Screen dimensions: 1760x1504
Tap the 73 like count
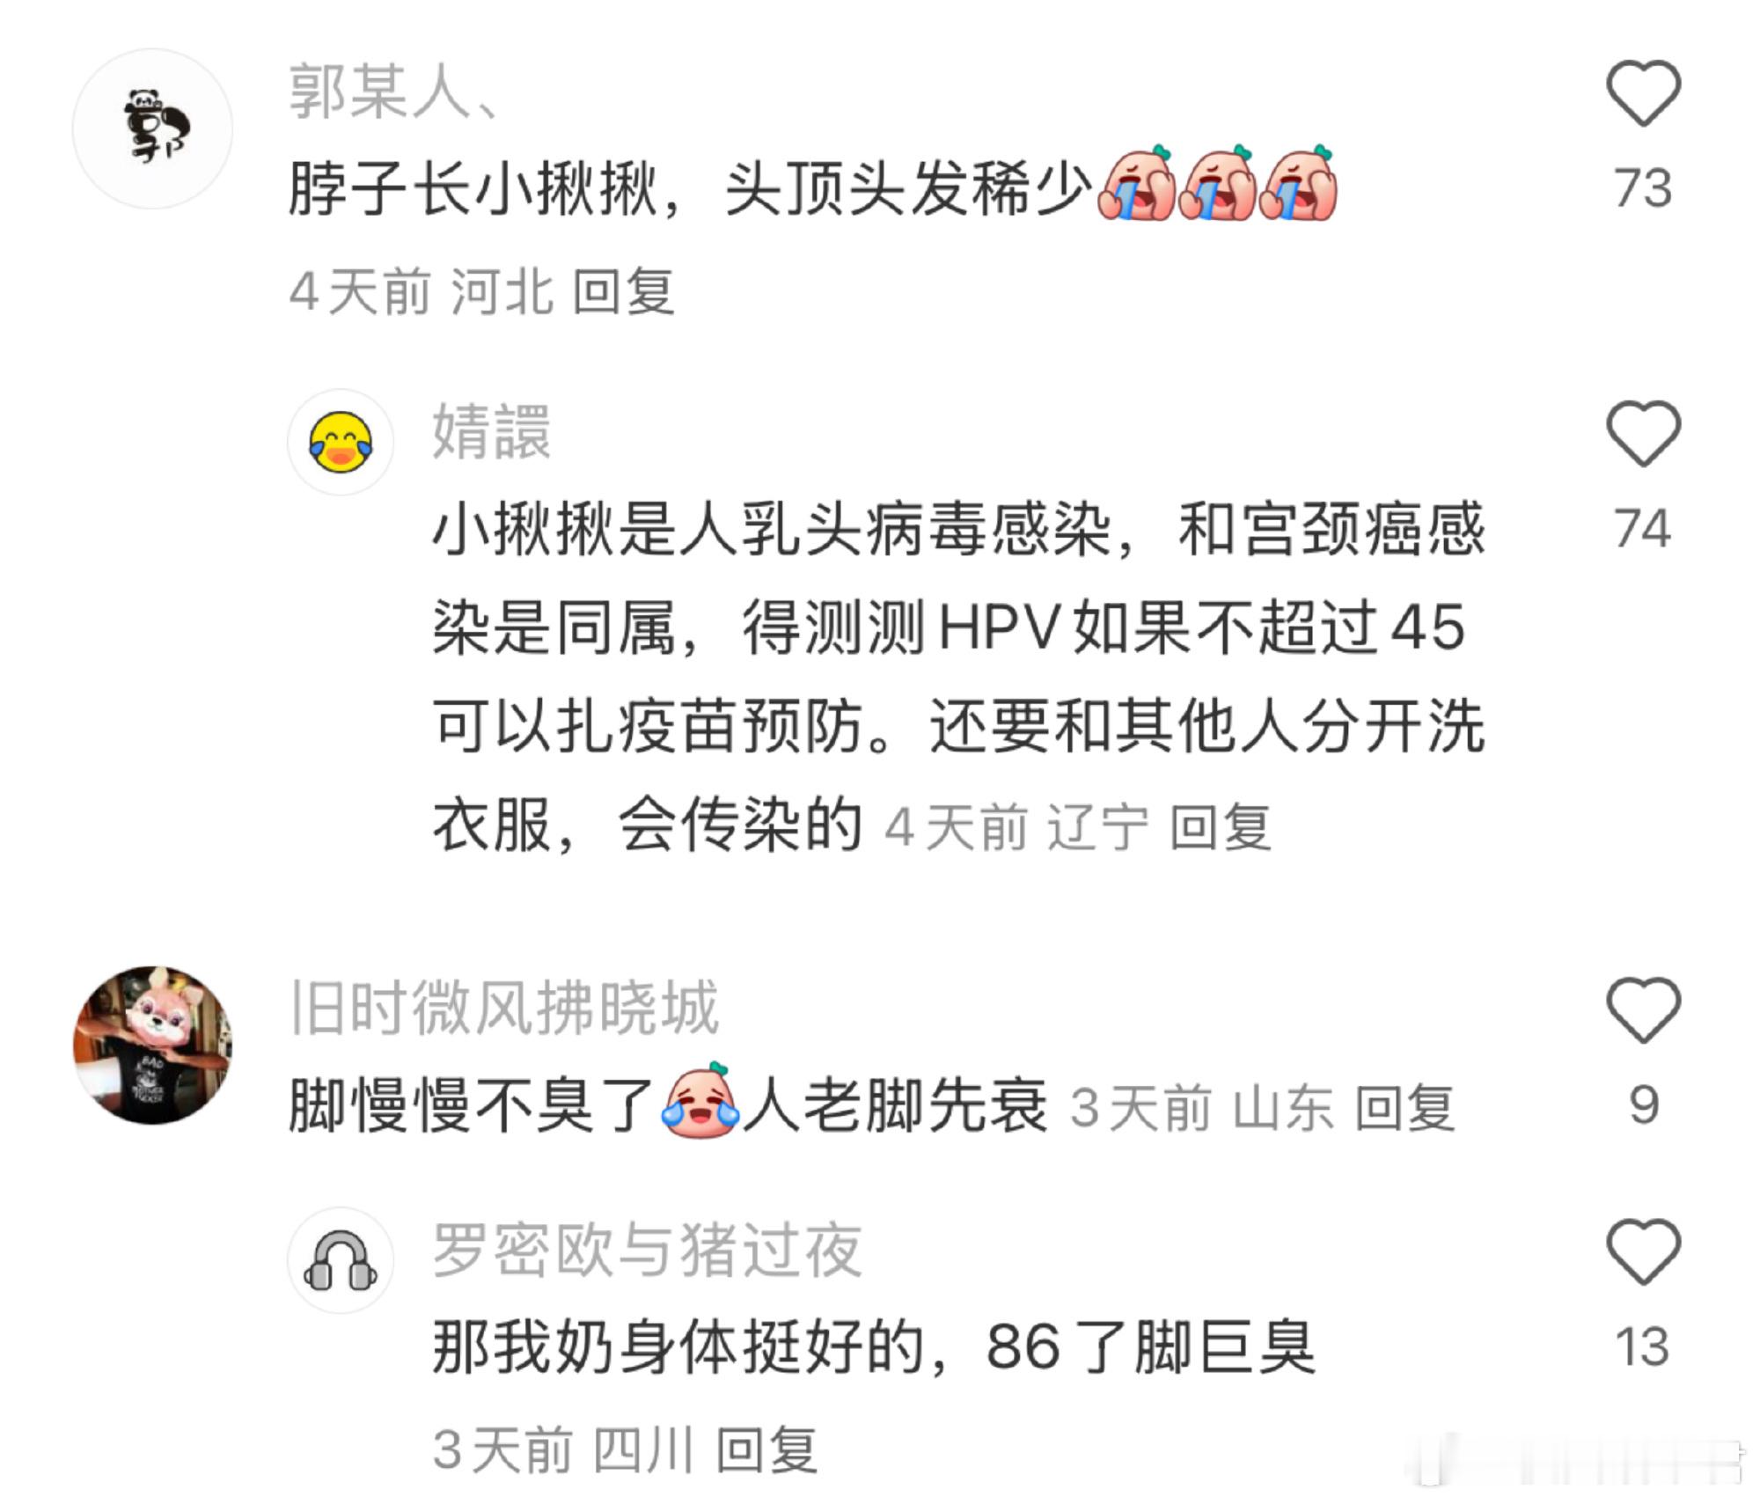pos(1643,188)
